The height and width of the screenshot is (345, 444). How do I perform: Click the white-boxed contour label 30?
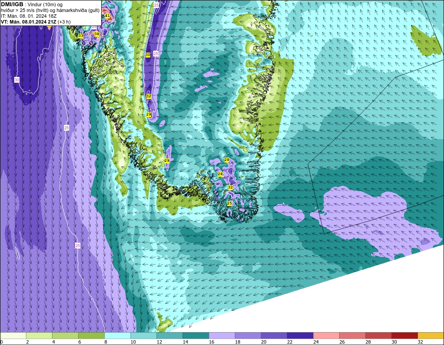(17, 80)
